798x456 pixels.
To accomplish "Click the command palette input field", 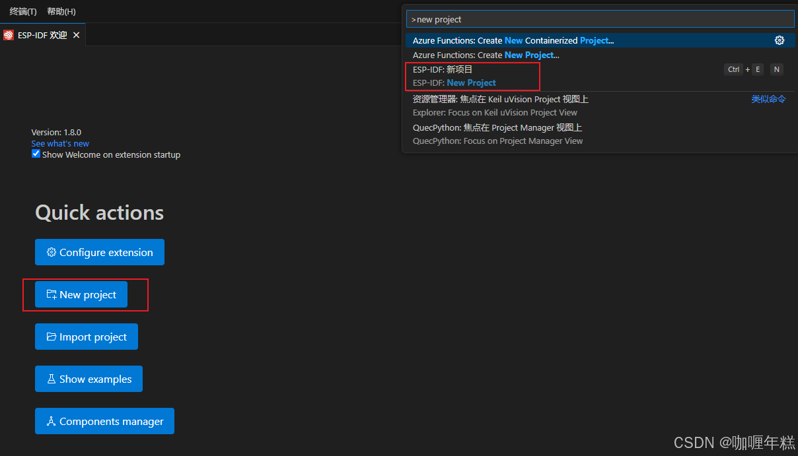I will (x=600, y=19).
